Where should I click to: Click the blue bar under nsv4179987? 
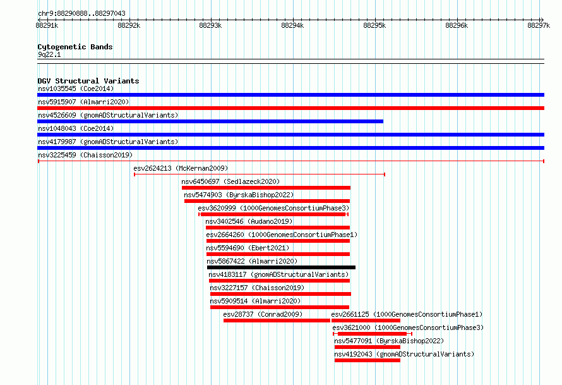[290, 148]
